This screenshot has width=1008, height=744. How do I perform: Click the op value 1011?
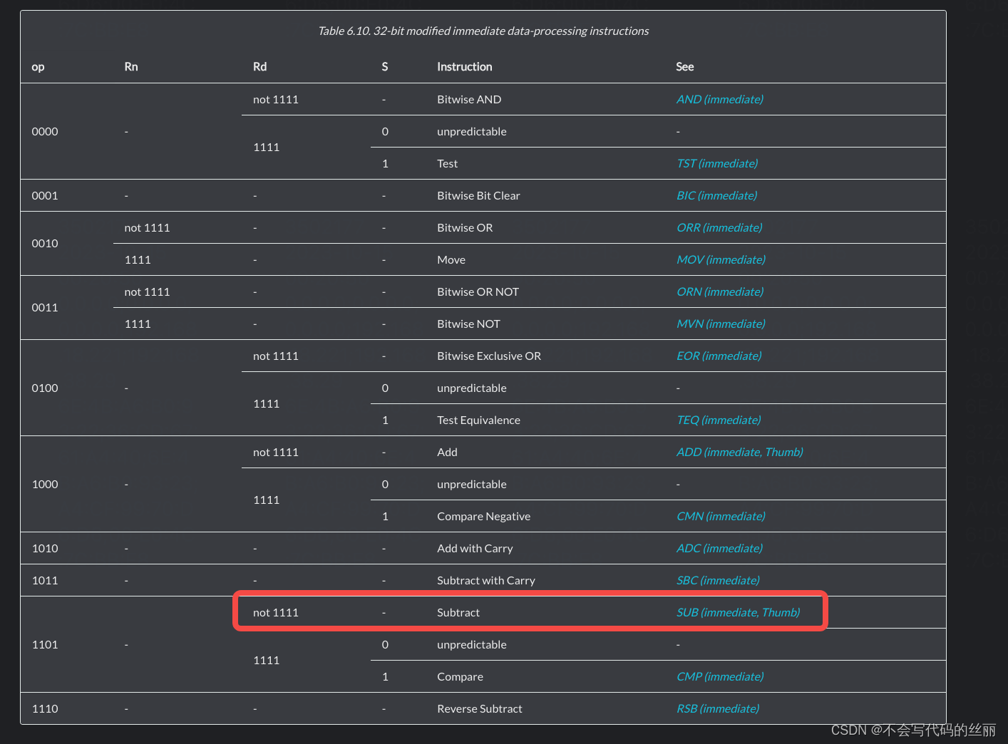coord(45,581)
